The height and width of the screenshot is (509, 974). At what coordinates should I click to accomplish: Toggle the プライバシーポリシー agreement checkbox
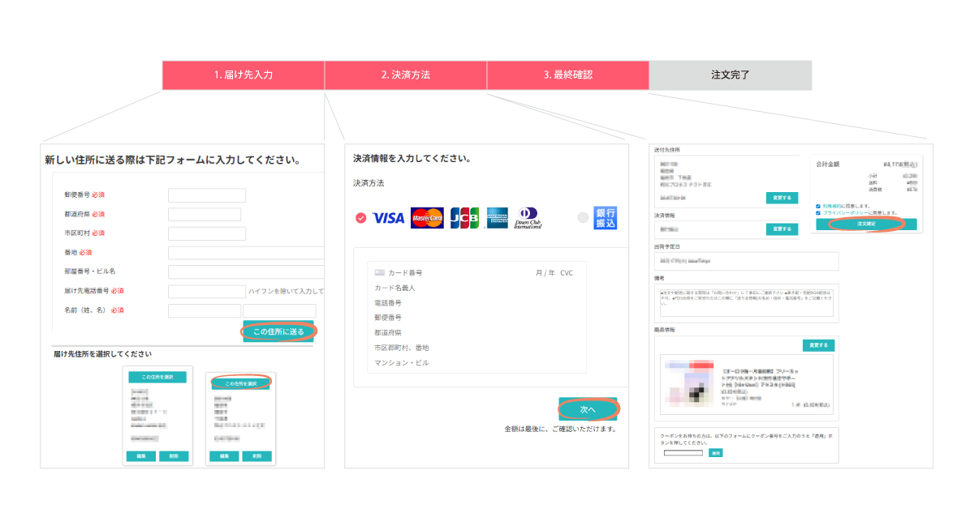tap(818, 213)
